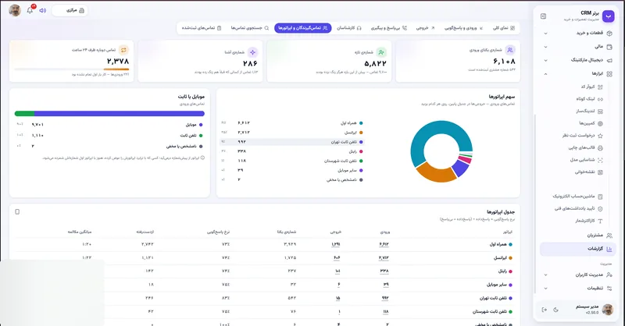The height and width of the screenshot is (326, 625).
Task: Open the top-left user avatar menu
Action: 15,10
